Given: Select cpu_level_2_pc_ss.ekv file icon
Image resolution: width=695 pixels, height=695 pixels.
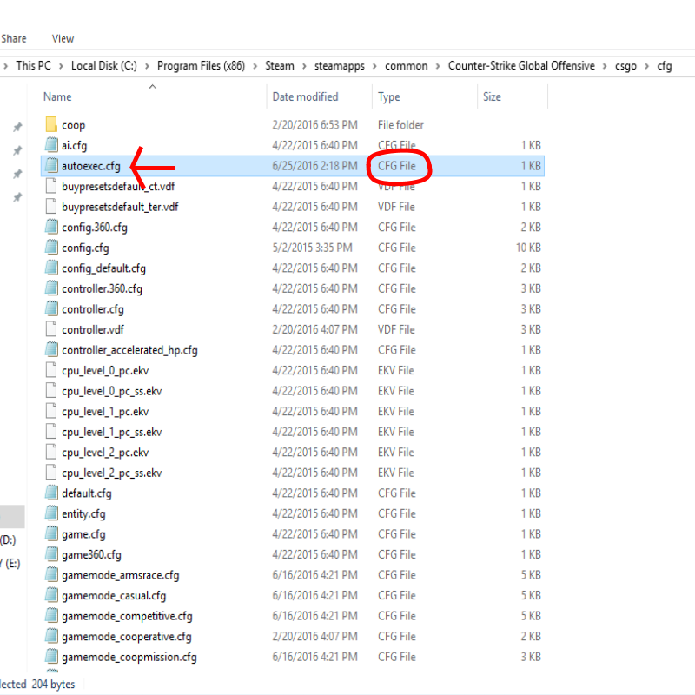Looking at the screenshot, I should pos(51,473).
